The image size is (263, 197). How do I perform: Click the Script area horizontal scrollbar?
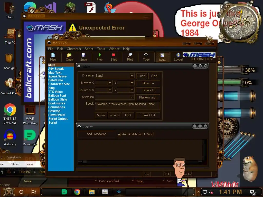[x=140, y=162]
